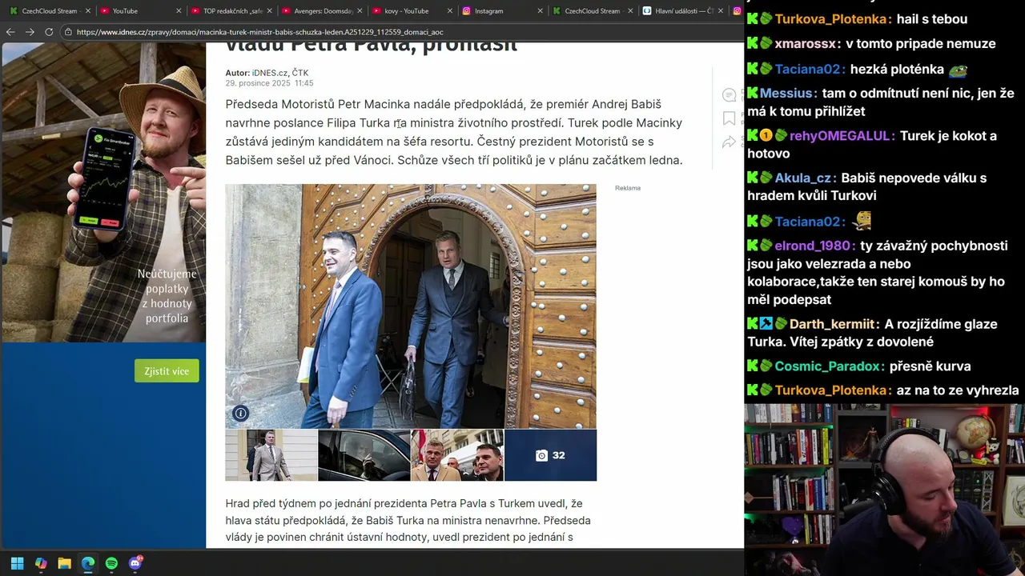
Task: Click Turkova_Plotenka in 'hail s tebou' message
Action: tap(831, 19)
